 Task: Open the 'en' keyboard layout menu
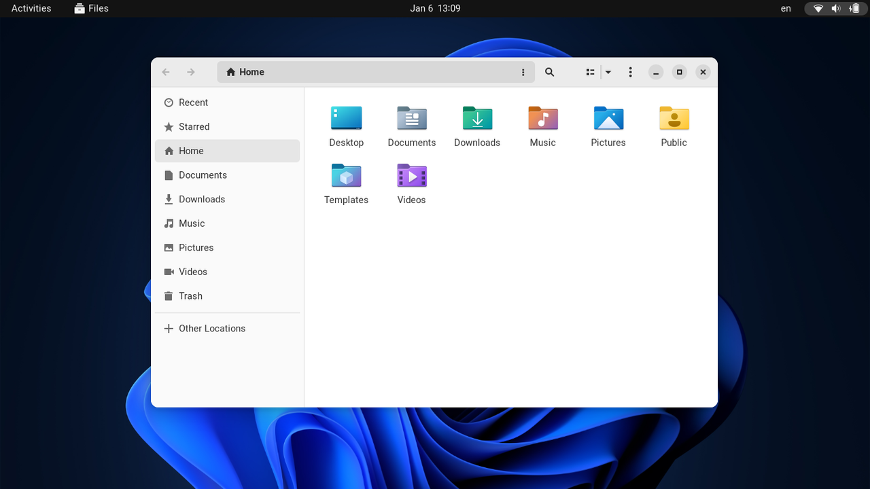coord(786,8)
